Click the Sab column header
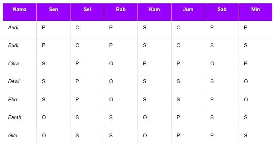The height and width of the screenshot is (145, 275). point(222,9)
